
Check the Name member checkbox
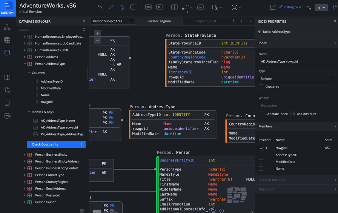261,169
